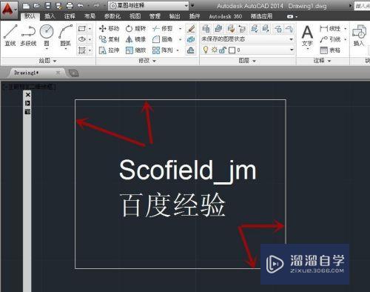
Task: Toggle the ribbon minimize button after 精选应用
Action: (290, 16)
